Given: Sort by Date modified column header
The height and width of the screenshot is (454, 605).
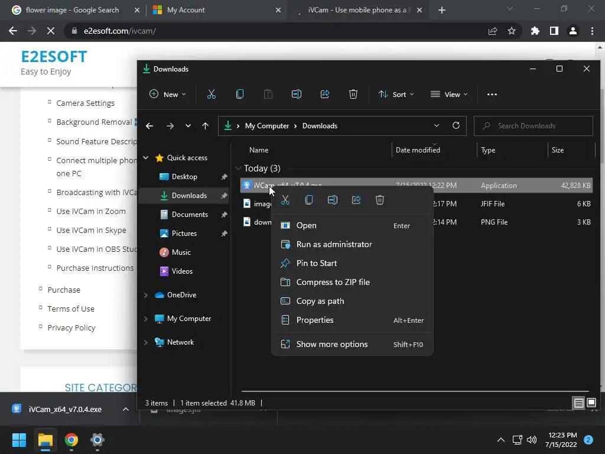Looking at the screenshot, I should pyautogui.click(x=418, y=150).
